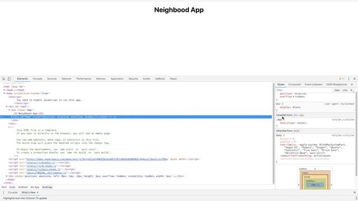This screenshot has height=201, width=358.
Task: Expand the overflow hidden shorthand arrow
Action: (294, 97)
